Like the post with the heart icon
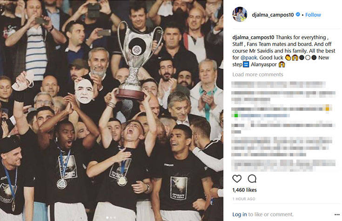The height and width of the screenshot is (221, 342). 237,179
